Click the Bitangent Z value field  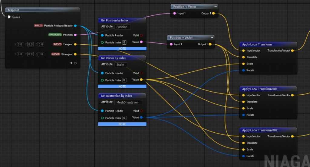point(41,54)
